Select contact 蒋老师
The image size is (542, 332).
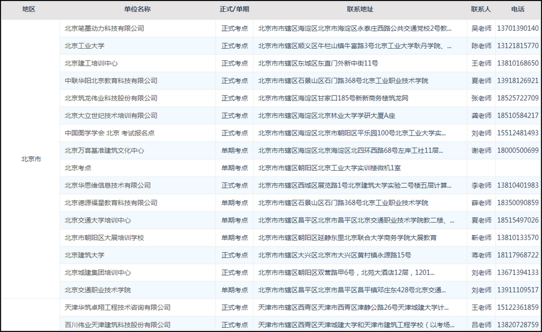(482, 255)
